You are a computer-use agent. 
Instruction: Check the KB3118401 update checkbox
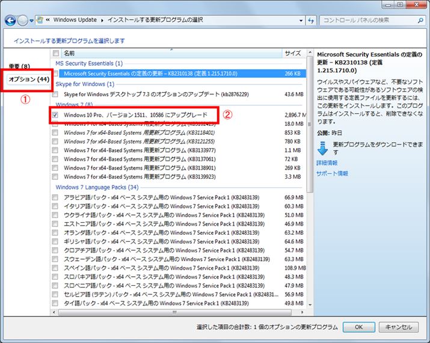[x=55, y=132]
